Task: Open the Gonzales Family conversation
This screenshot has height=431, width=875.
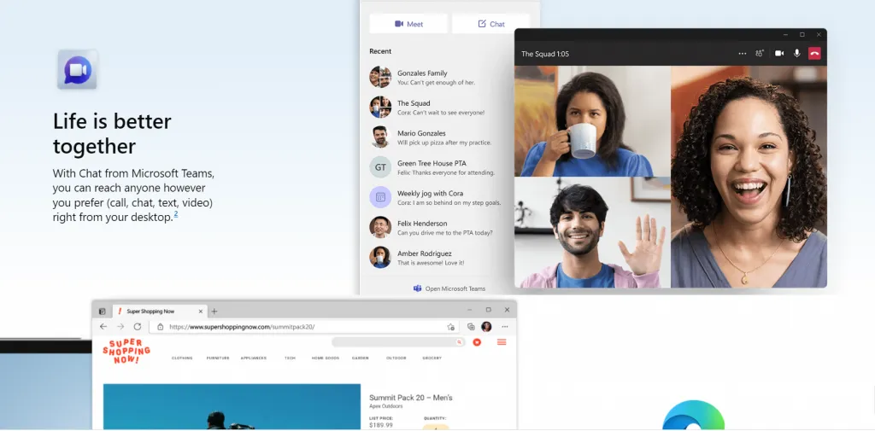Action: pyautogui.click(x=436, y=78)
